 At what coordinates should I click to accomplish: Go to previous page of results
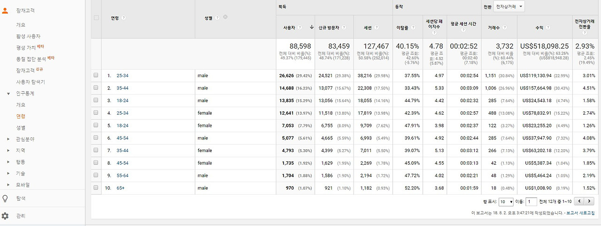point(579,201)
